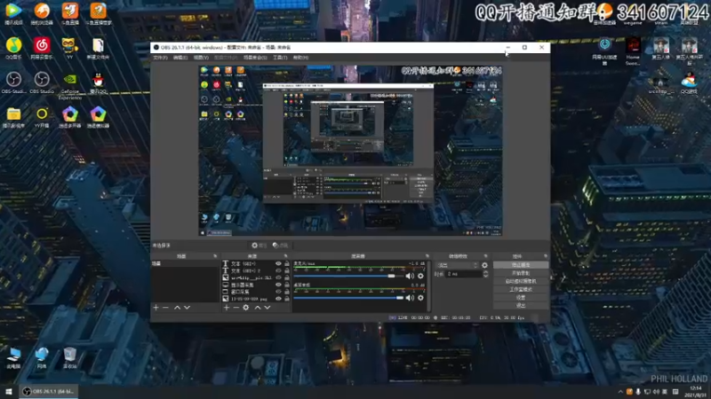Open the source toolbar properties gear button

[260, 246]
